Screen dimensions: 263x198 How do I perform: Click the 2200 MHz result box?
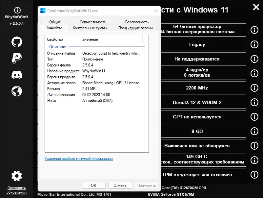click(x=203, y=88)
